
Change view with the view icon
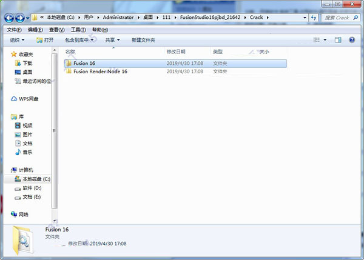coord(317,40)
